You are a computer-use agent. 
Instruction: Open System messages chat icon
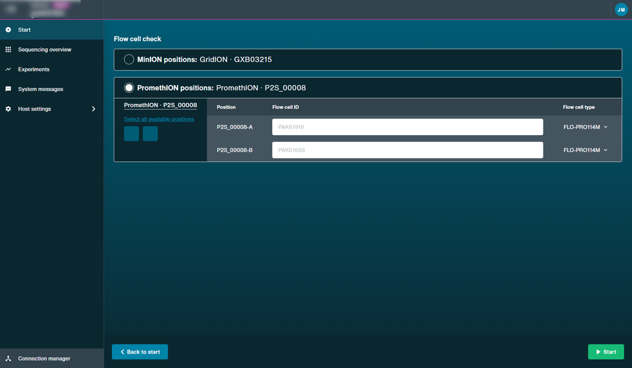[x=8, y=89]
